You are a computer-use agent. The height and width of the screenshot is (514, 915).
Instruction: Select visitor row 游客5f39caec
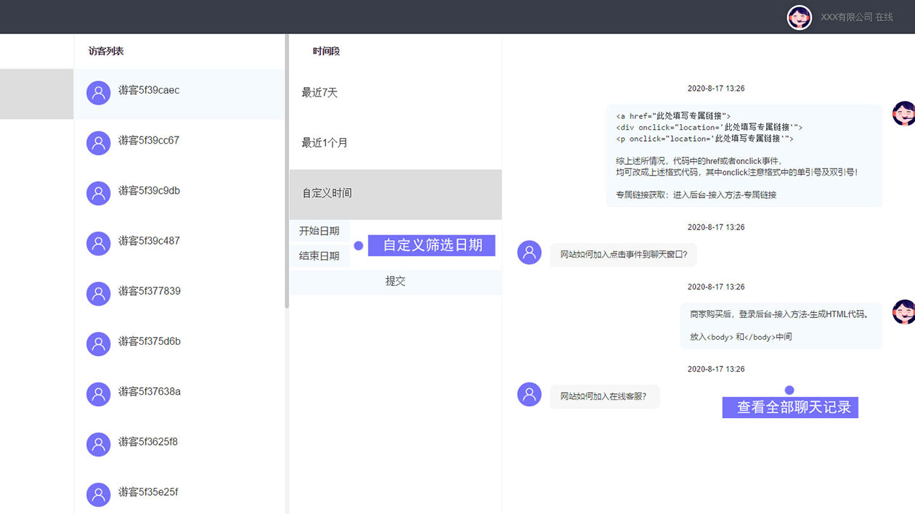point(179,94)
